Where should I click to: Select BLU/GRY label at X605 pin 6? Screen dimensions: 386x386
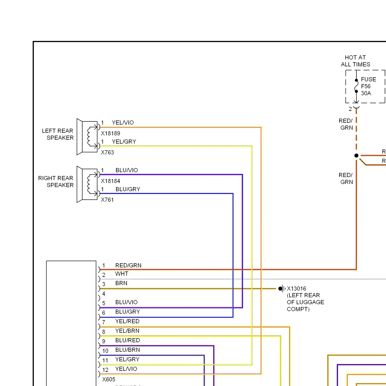[128, 312]
